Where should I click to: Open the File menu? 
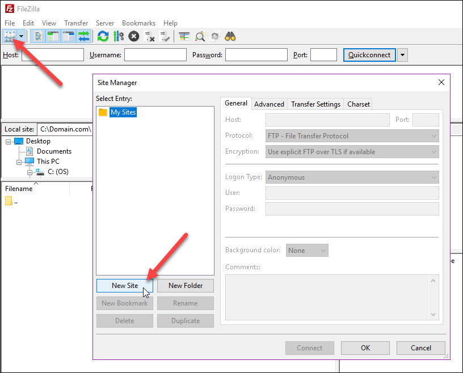point(10,23)
